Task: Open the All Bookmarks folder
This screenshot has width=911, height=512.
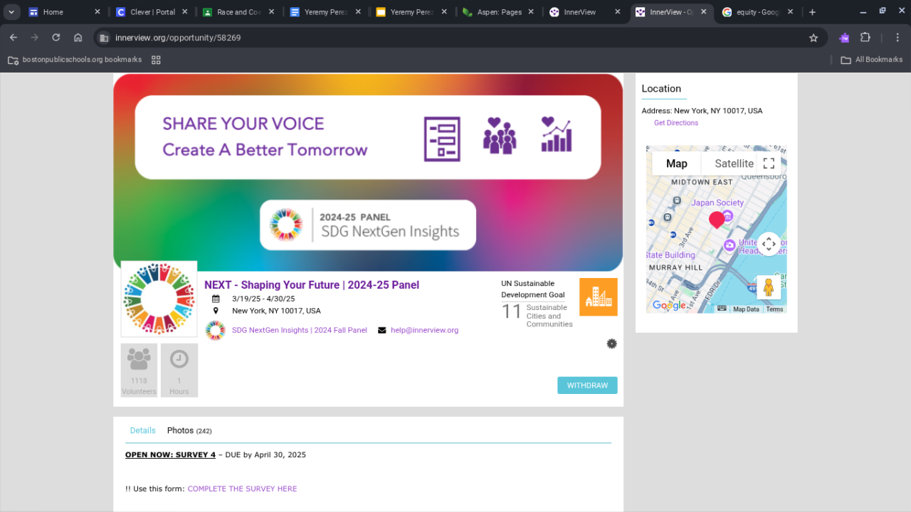Action: pos(872,60)
